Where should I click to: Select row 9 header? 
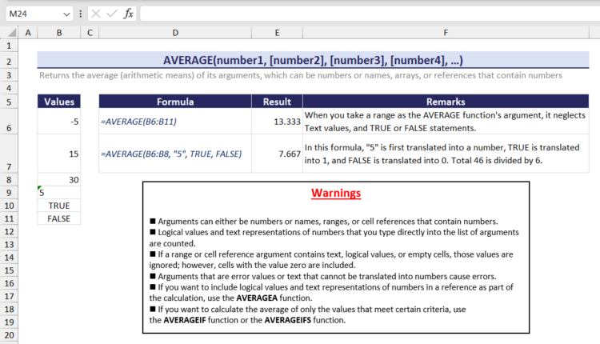click(x=9, y=193)
